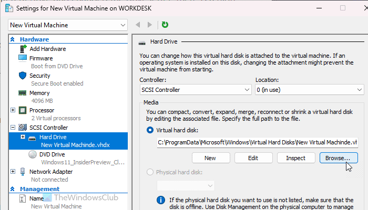Image resolution: width=368 pixels, height=210 pixels.
Task: Expand the Processor tree node
Action: click(13, 110)
